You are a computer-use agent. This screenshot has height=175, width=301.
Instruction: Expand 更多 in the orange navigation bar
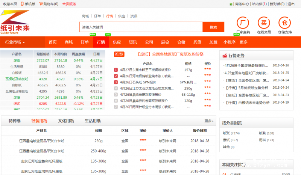[243, 42]
